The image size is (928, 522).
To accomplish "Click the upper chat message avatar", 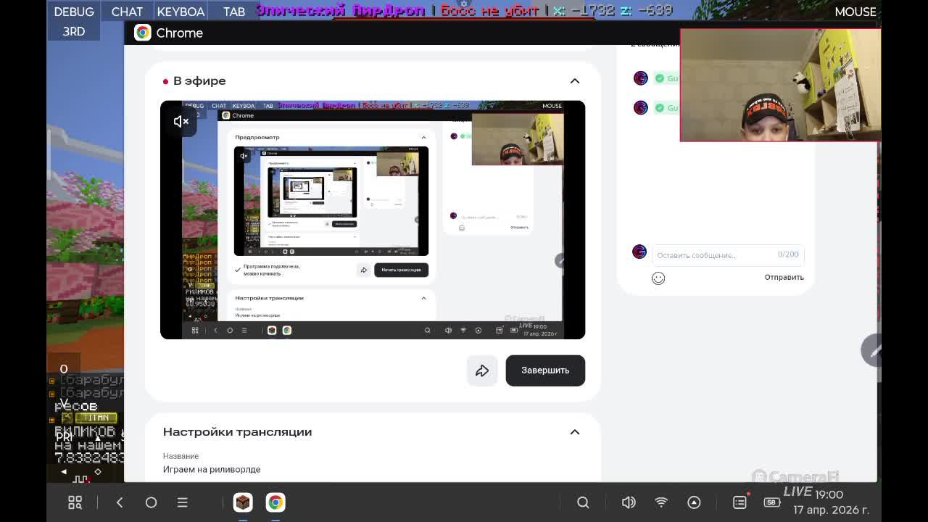I will 640,78.
